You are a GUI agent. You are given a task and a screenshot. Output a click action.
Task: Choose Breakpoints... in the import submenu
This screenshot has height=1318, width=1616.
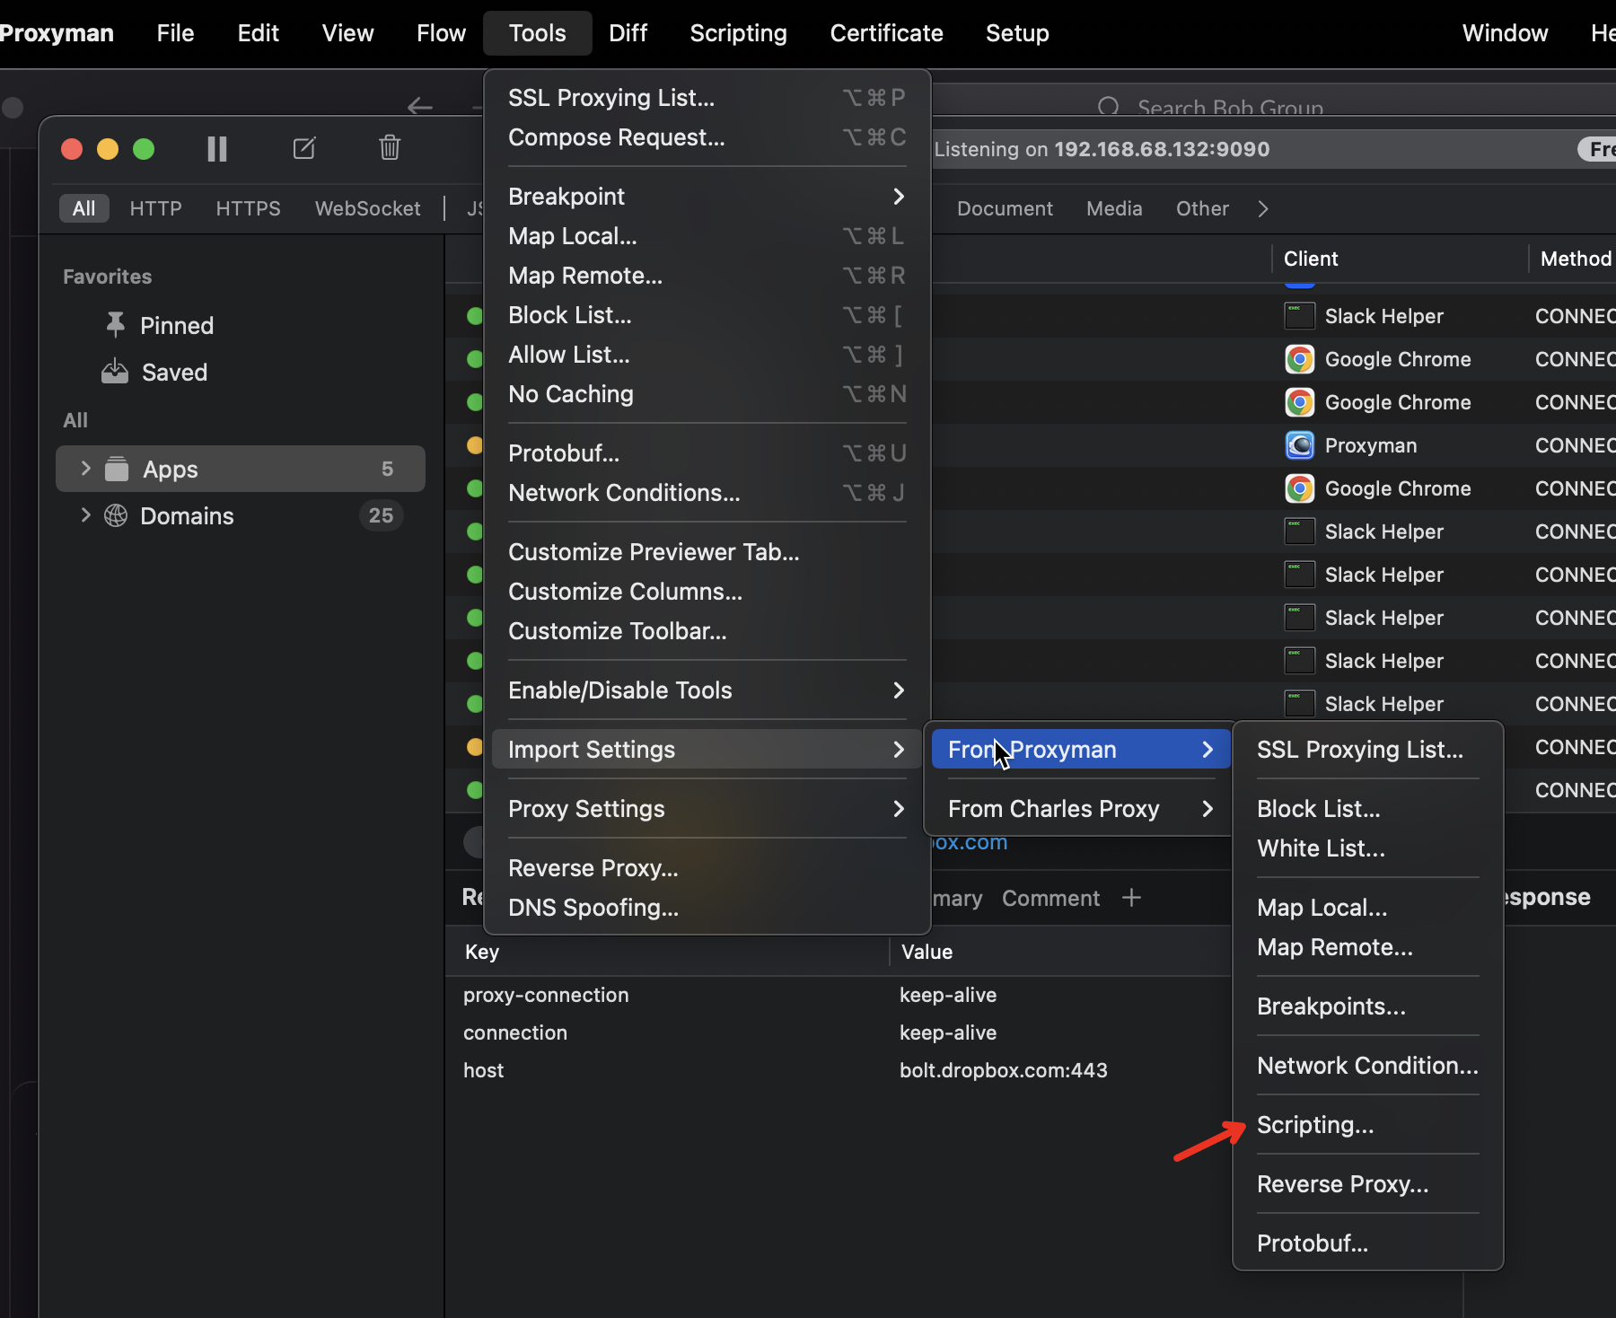pyautogui.click(x=1367, y=1006)
